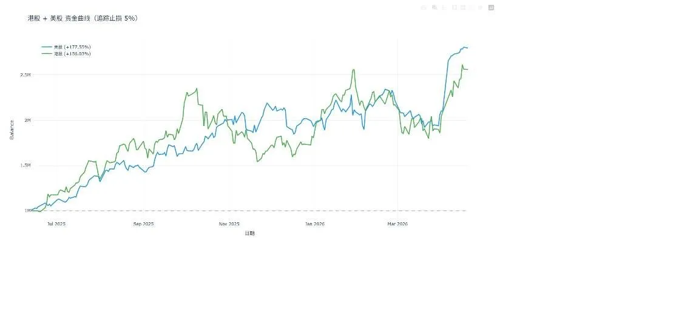Click the green 港股 legend line swatch

[x=47, y=54]
